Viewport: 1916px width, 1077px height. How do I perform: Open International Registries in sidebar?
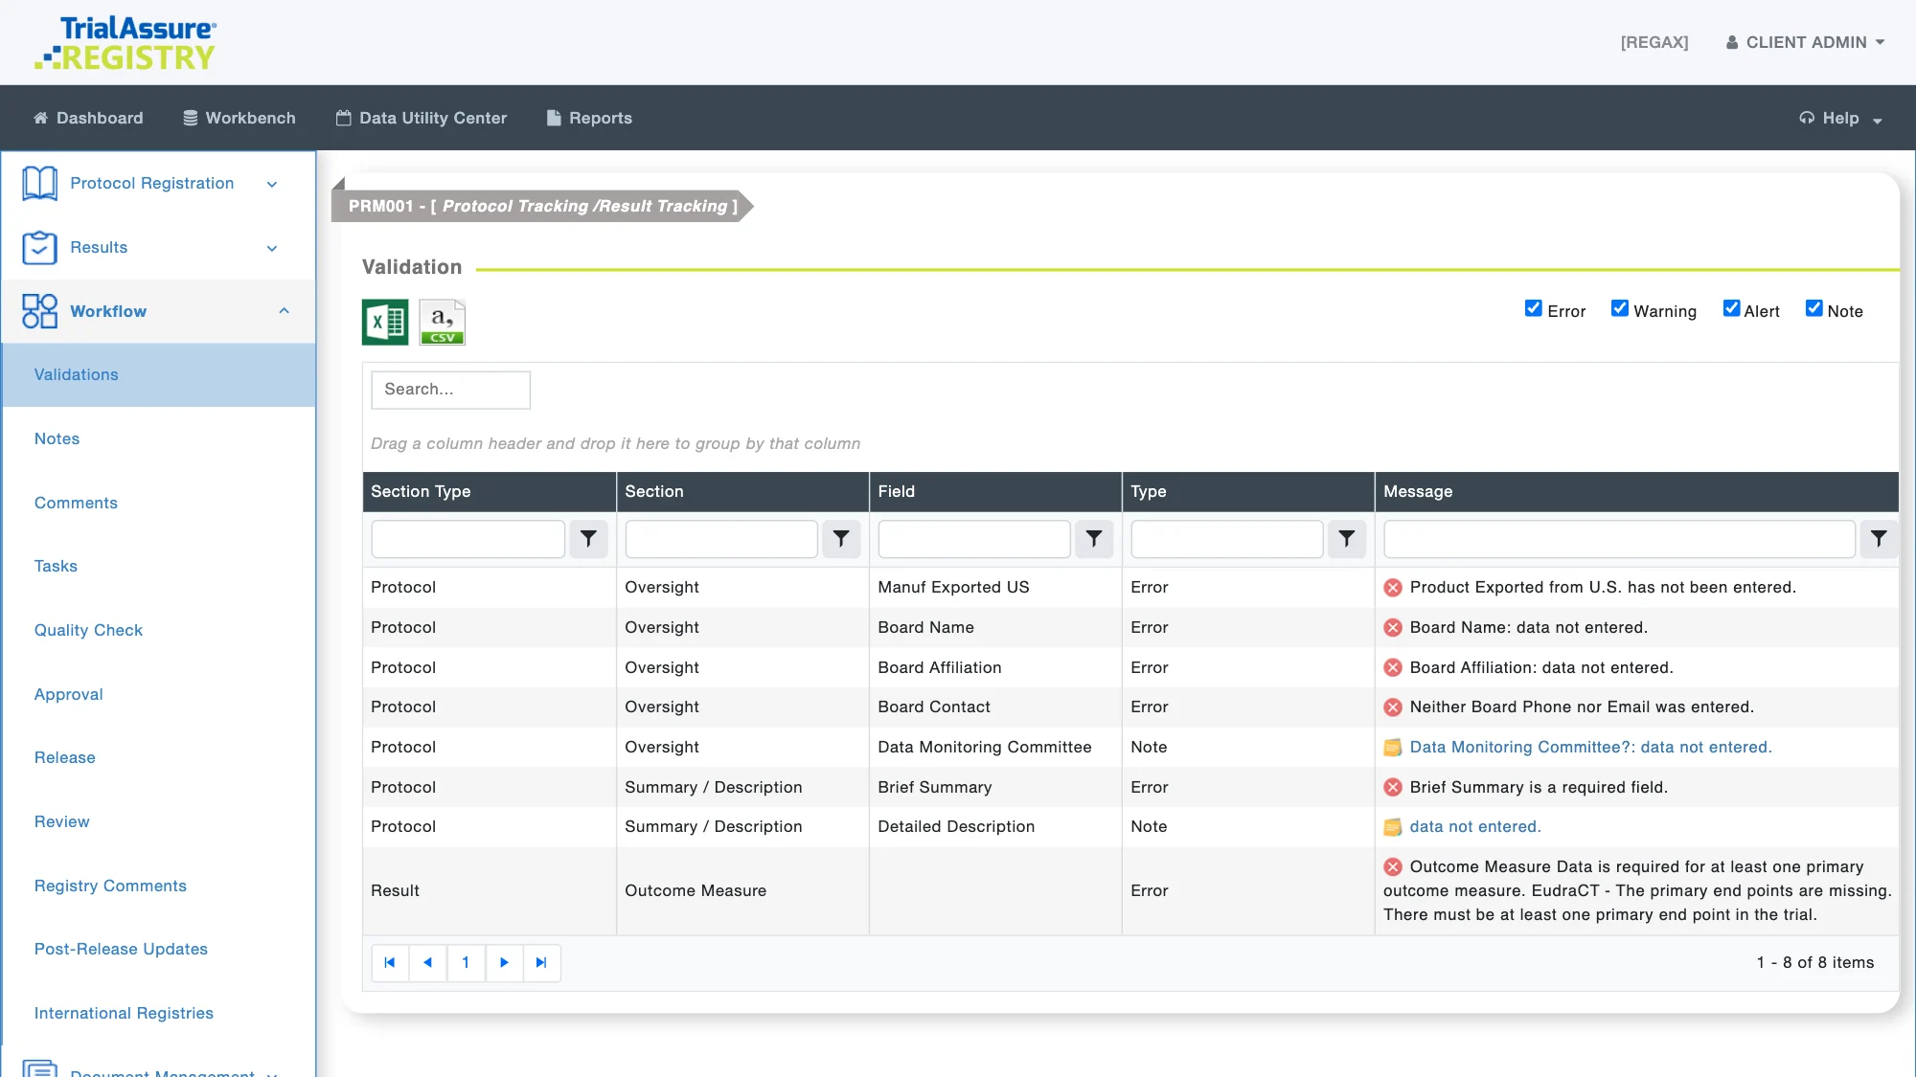(x=124, y=1013)
